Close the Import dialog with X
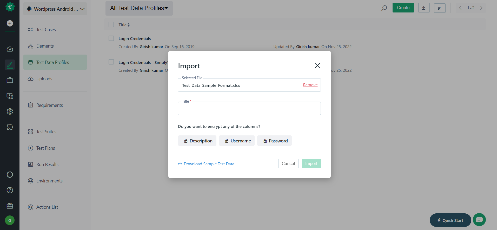 pyautogui.click(x=317, y=66)
